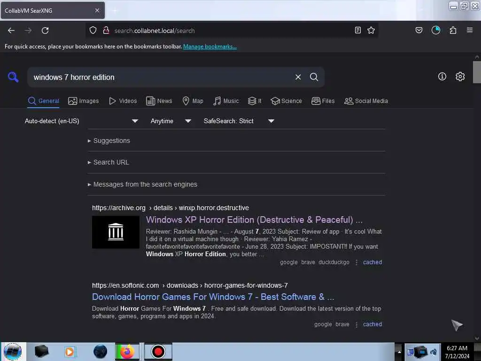Open the extensions puzzle icon

tap(453, 30)
